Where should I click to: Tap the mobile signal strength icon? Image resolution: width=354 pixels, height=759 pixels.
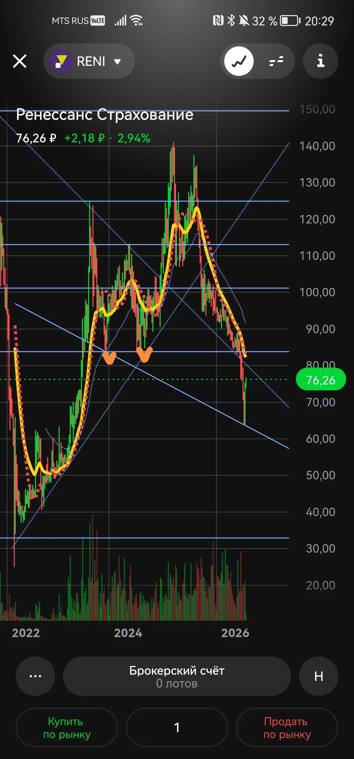point(120,20)
